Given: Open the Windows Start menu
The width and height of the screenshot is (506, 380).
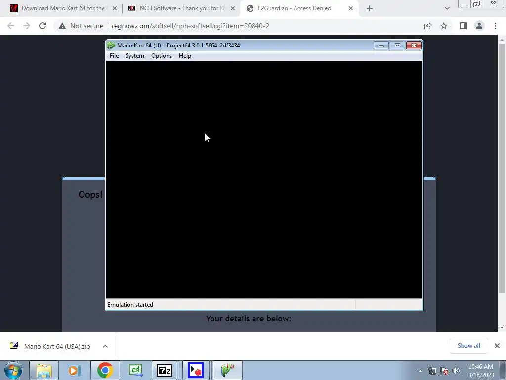Looking at the screenshot, I should 13,370.
